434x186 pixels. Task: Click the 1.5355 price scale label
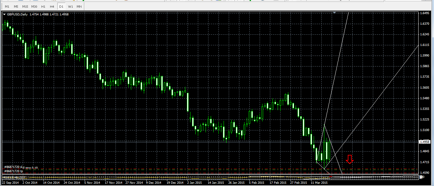[x=425, y=109]
